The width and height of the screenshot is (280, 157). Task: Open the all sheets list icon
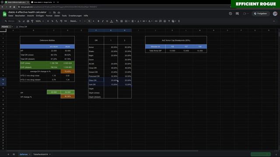(14, 154)
